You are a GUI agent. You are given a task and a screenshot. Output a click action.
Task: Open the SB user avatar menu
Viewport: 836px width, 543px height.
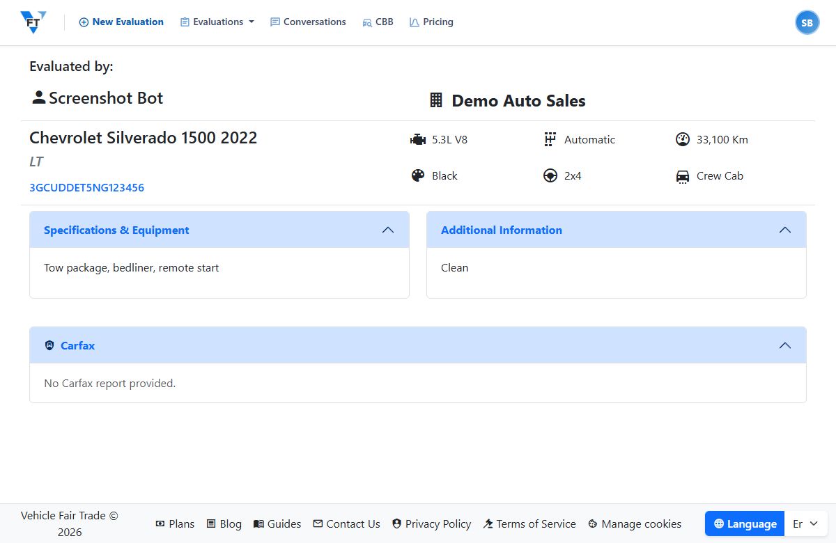pos(807,23)
